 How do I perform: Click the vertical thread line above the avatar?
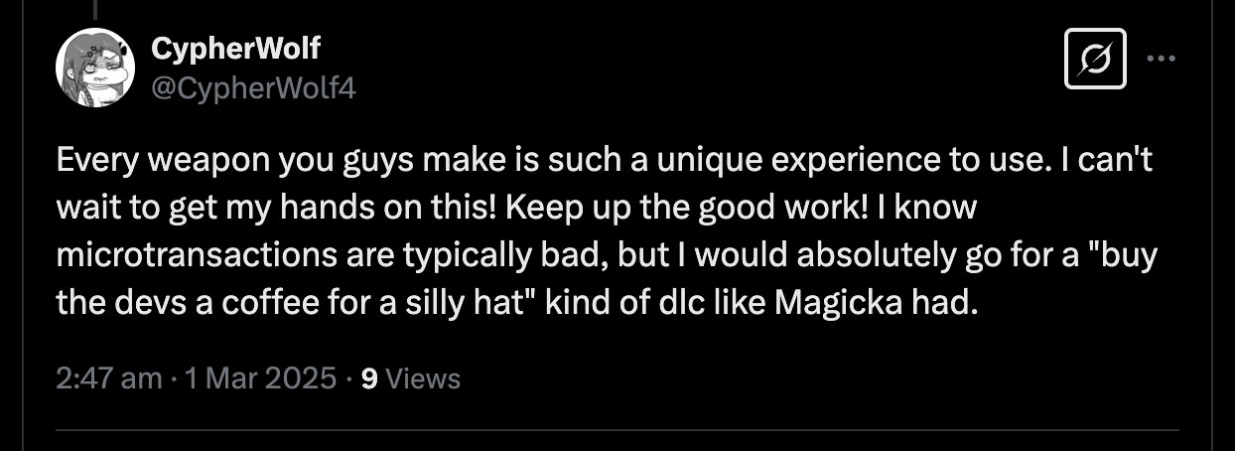[94, 10]
